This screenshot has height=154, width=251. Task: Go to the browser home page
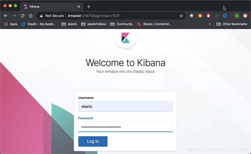tap(31, 16)
